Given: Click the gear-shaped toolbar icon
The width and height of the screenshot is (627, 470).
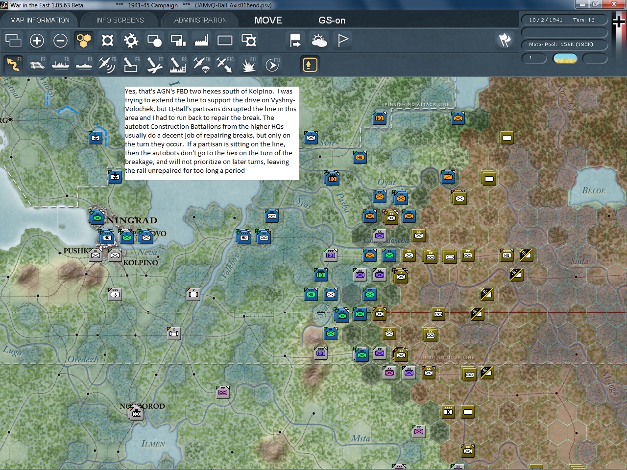Looking at the screenshot, I should pyautogui.click(x=131, y=40).
